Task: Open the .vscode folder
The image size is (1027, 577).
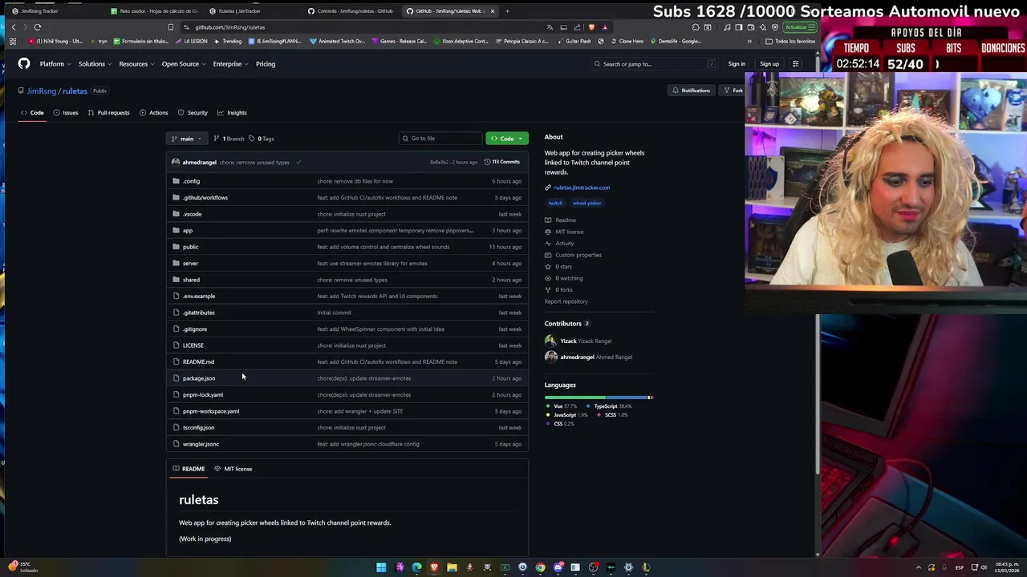Action: [192, 214]
